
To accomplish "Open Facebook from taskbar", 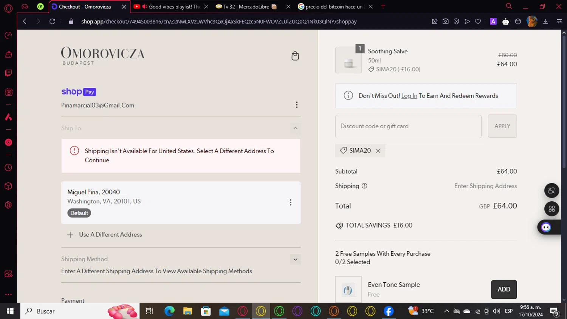I will pyautogui.click(x=389, y=311).
